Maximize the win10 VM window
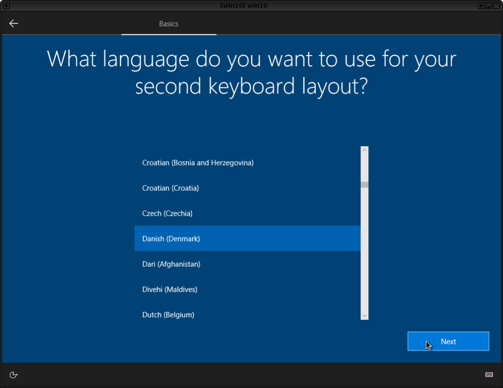Viewport: 503px width, 388px height. coord(481,6)
